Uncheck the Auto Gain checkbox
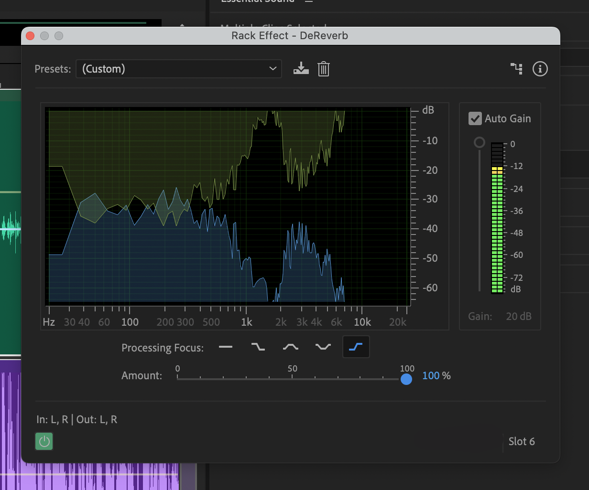Image resolution: width=589 pixels, height=490 pixels. pos(475,118)
